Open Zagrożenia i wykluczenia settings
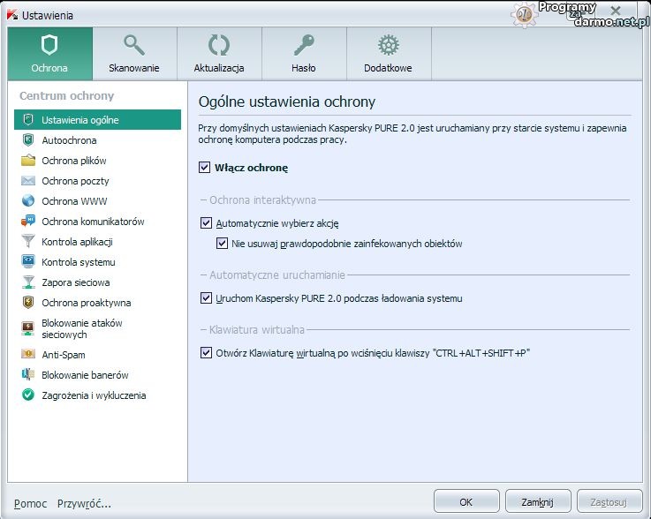The width and height of the screenshot is (651, 519). coord(97,395)
